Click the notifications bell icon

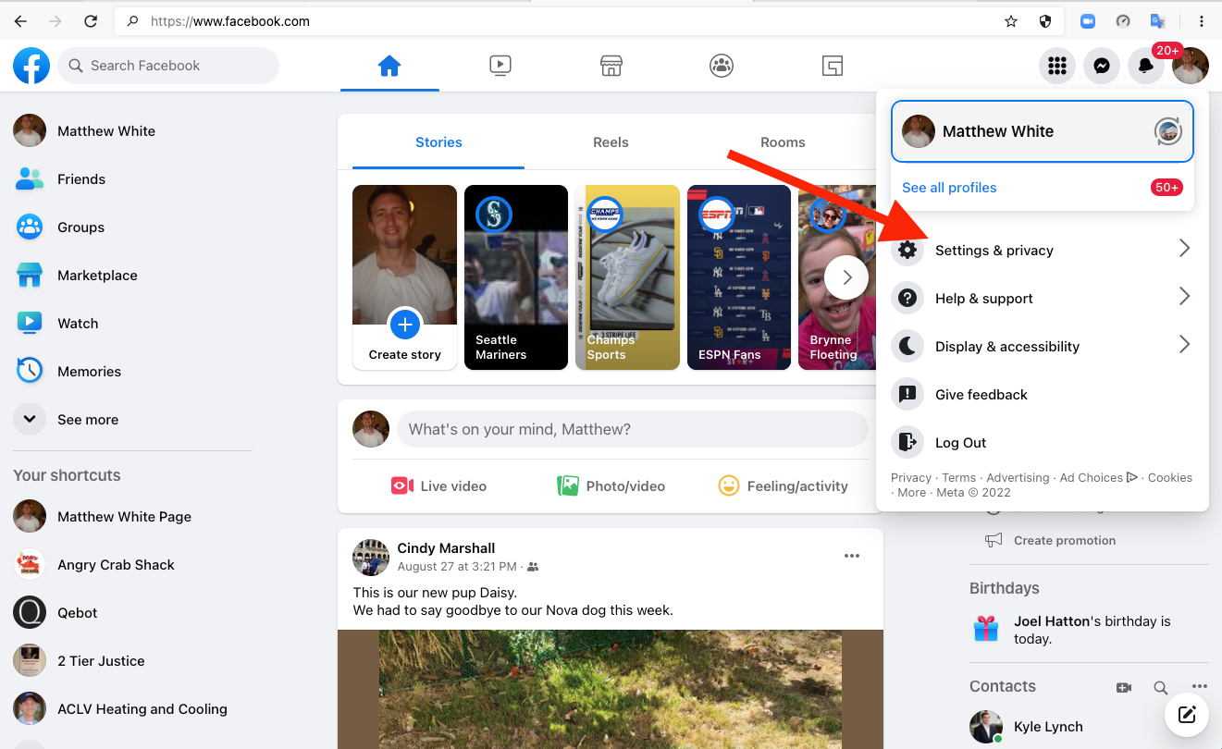click(1145, 66)
